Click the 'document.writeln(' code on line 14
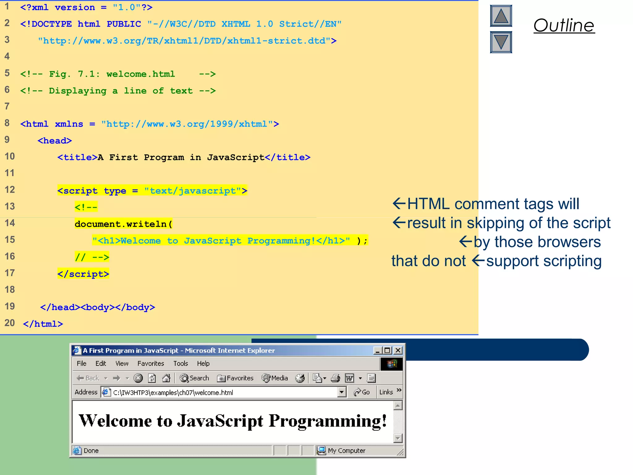 point(124,224)
